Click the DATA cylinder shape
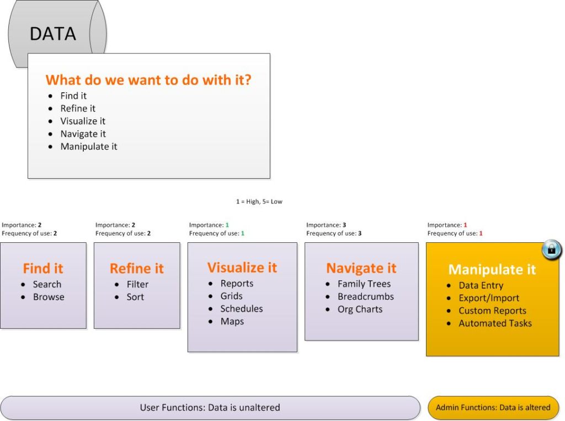 (57, 33)
